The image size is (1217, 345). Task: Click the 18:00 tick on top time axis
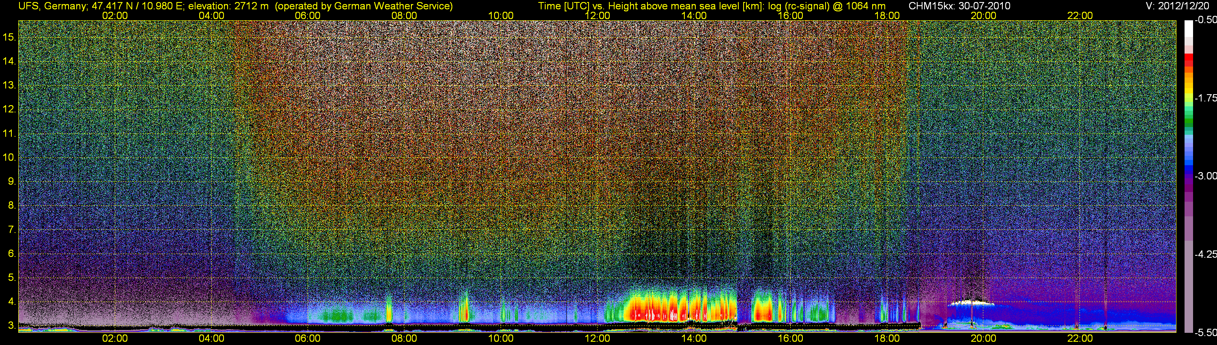coord(887,15)
